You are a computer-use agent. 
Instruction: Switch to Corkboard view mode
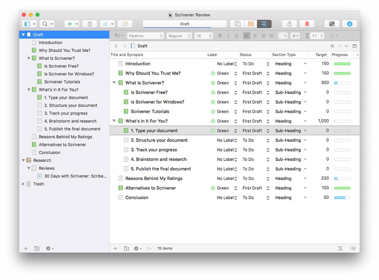point(251,24)
